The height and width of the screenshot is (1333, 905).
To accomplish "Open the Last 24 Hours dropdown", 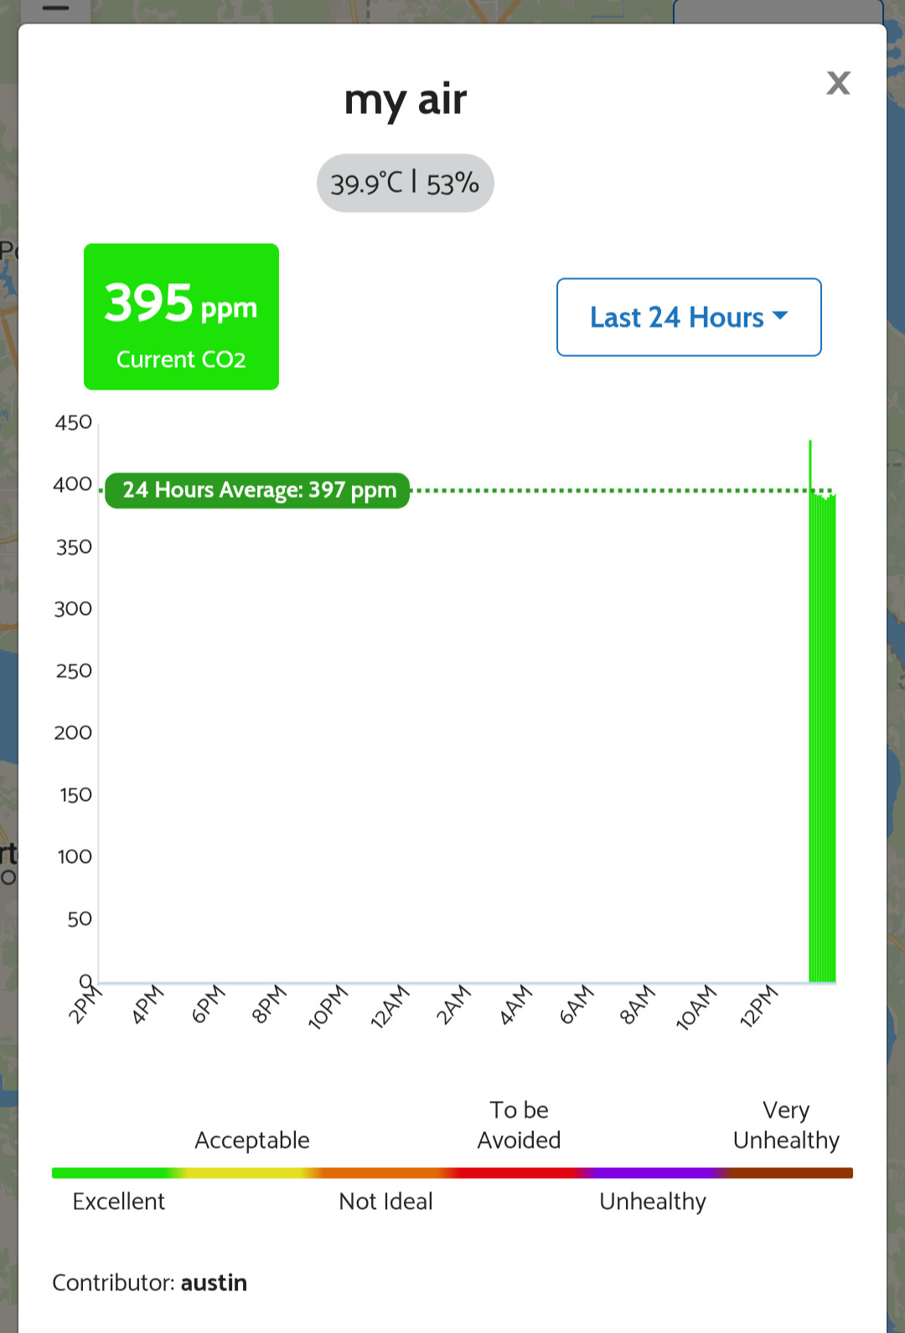I will (676, 318).
